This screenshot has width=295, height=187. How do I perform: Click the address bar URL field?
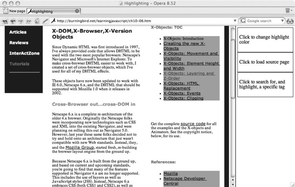tap(143, 21)
